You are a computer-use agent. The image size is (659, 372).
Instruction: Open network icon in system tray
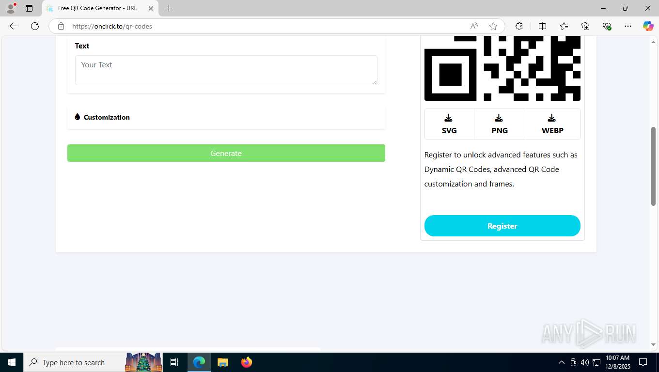tap(596, 362)
